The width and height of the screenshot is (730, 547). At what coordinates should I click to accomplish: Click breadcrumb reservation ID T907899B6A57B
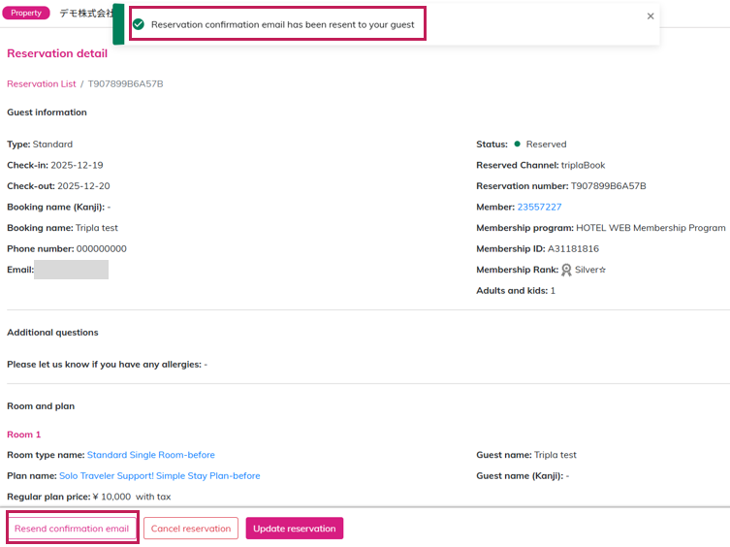pos(125,84)
